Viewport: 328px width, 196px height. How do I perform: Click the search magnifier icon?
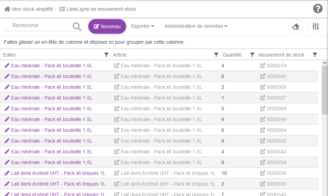(x=77, y=26)
